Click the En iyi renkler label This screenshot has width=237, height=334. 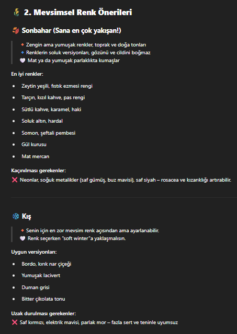[x=27, y=74]
